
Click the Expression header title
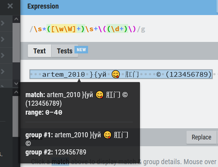click(43, 6)
